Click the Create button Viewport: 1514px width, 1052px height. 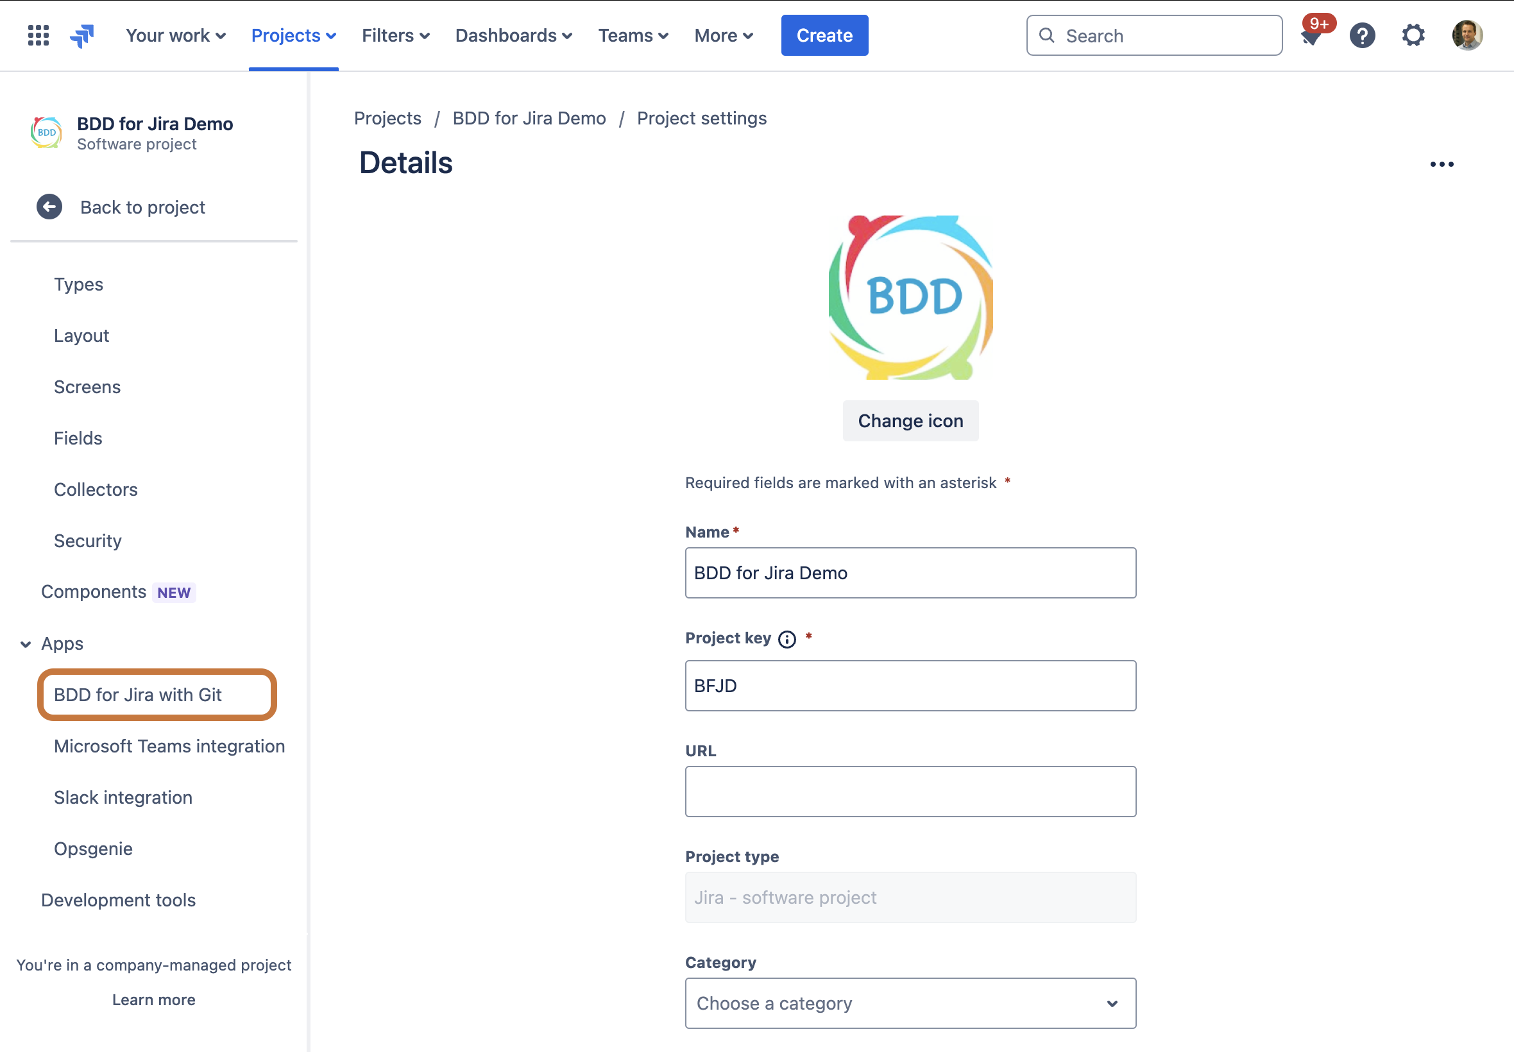(824, 35)
